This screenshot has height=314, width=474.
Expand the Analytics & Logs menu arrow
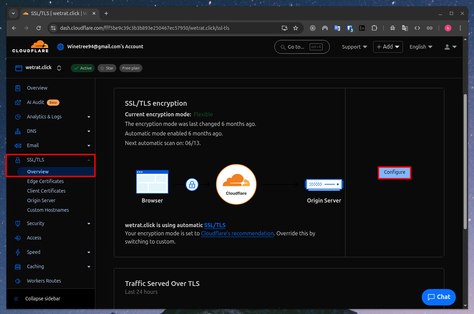click(x=89, y=117)
